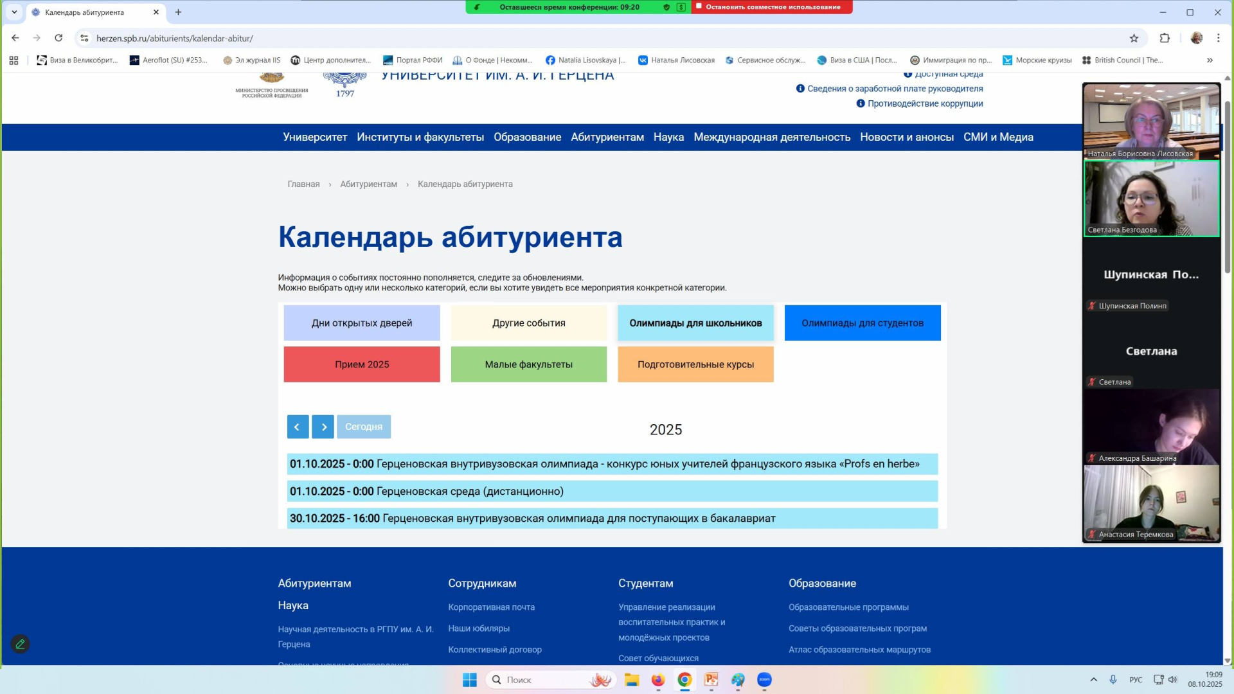Expand the hidden bookmarks overflow chevron

[x=1210, y=60]
